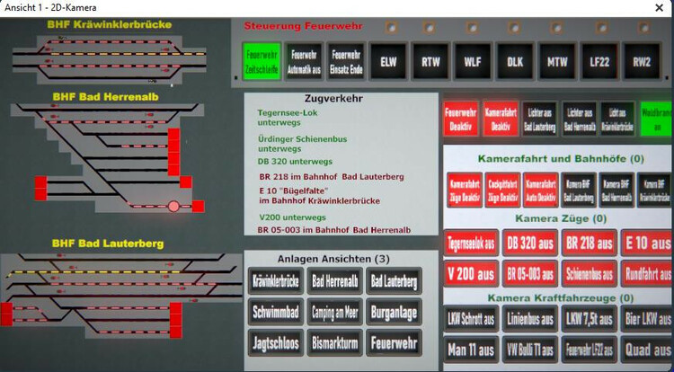
Task: Click VW Bulli T1 aus camera button
Action: (530, 350)
